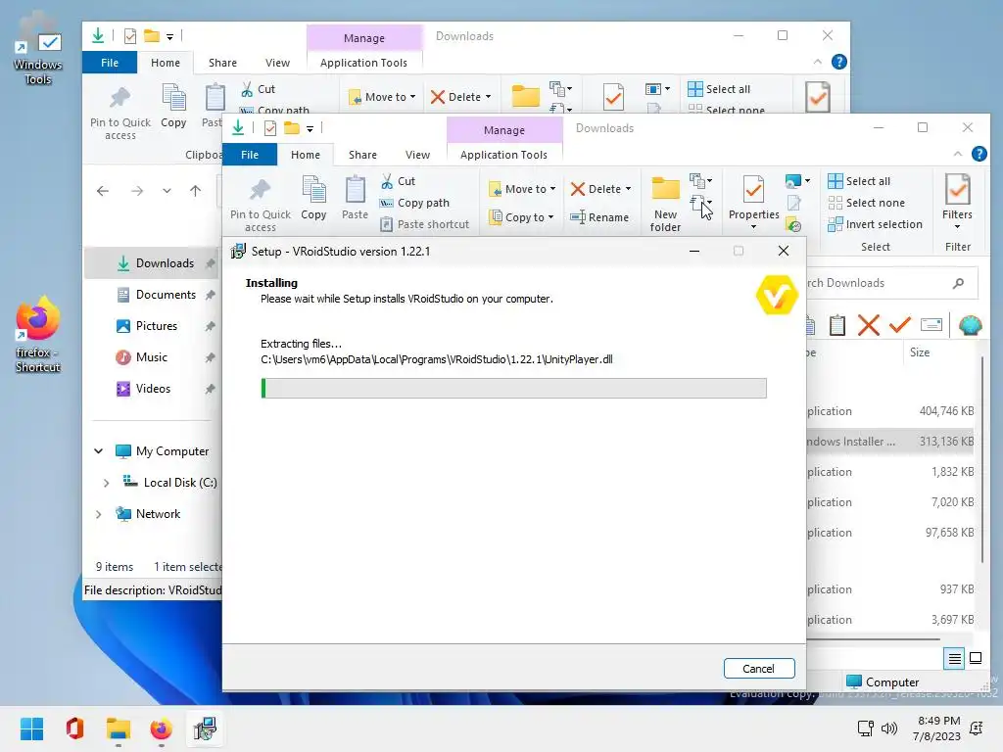Click Cut in the back Explorer window
This screenshot has height=752, width=1003.
(x=258, y=89)
